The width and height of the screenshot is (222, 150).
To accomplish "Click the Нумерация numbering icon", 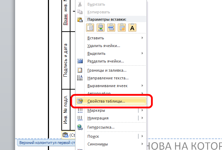I will point(80,118).
